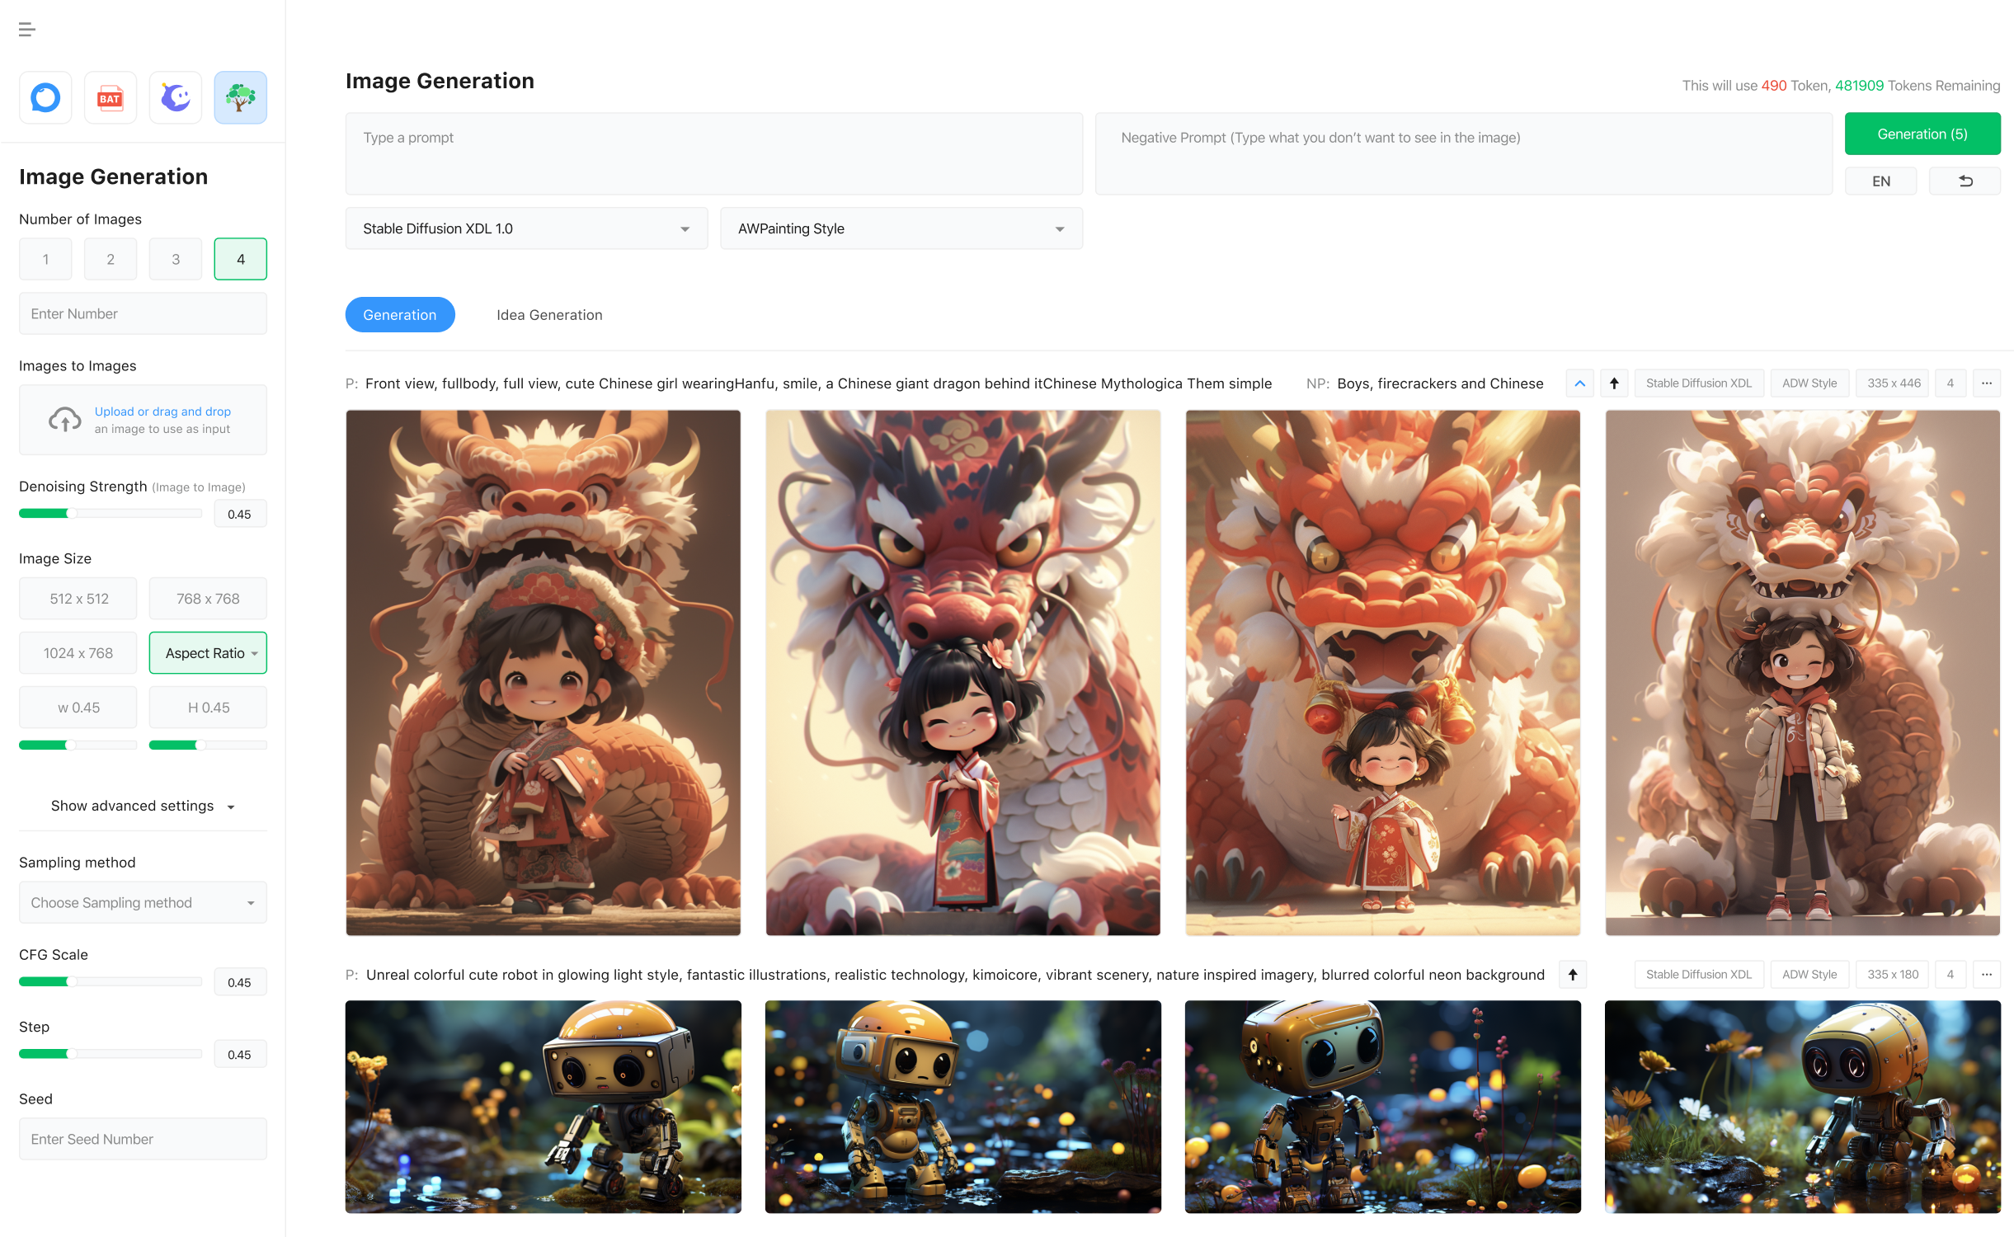Click the circular blue app icon
Screen dimensions: 2014x1237
(45, 96)
